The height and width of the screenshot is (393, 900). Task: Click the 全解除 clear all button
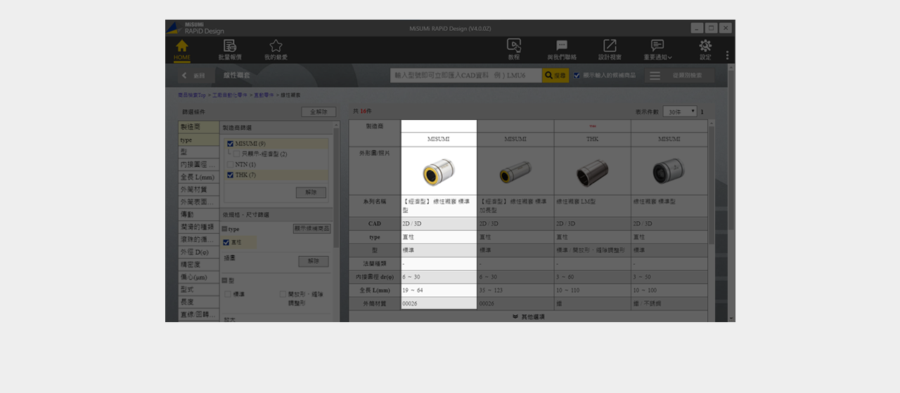click(x=319, y=112)
